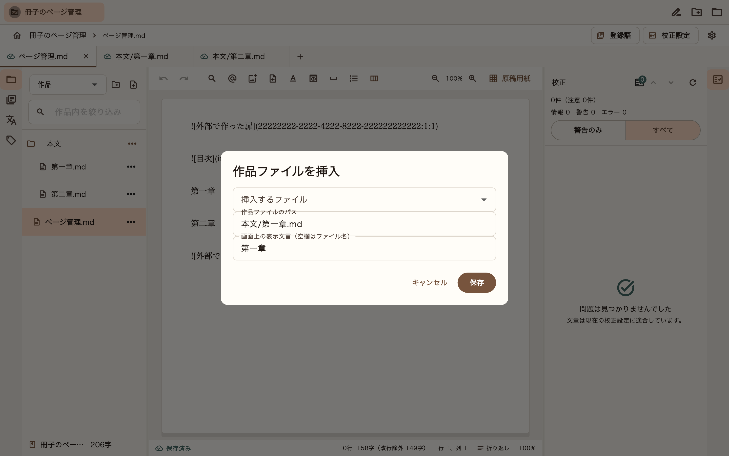The image size is (729, 456).
Task: Open 校正設定 button
Action: click(x=671, y=35)
